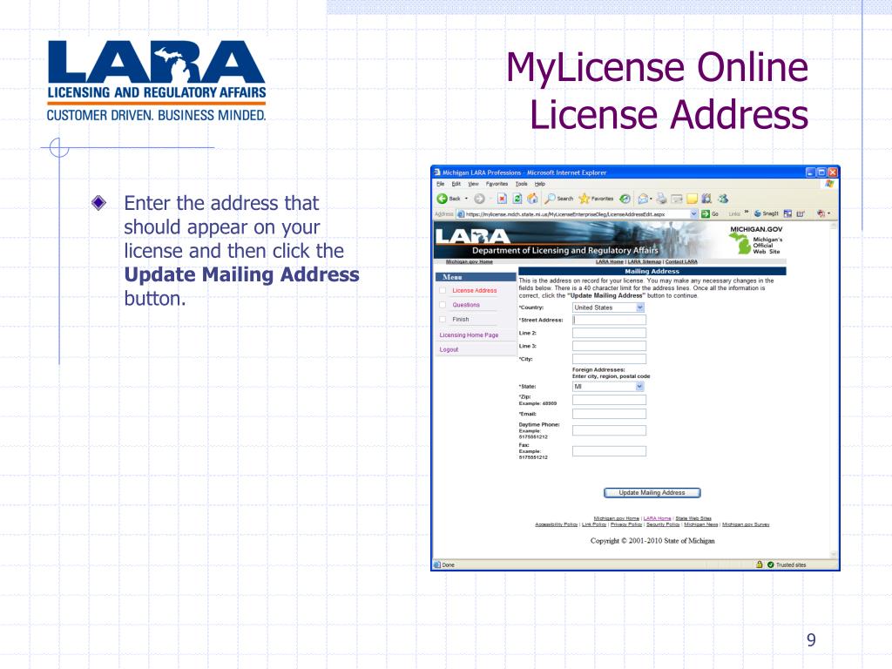Click the Stop loading icon
The width and height of the screenshot is (892, 669).
tap(502, 199)
